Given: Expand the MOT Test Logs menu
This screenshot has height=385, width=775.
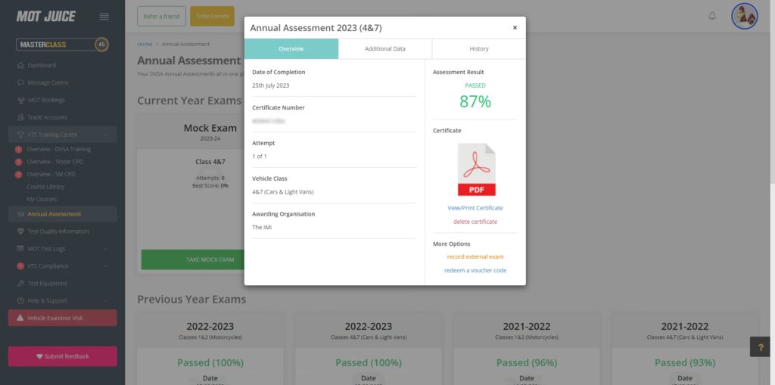Looking at the screenshot, I should pos(62,249).
